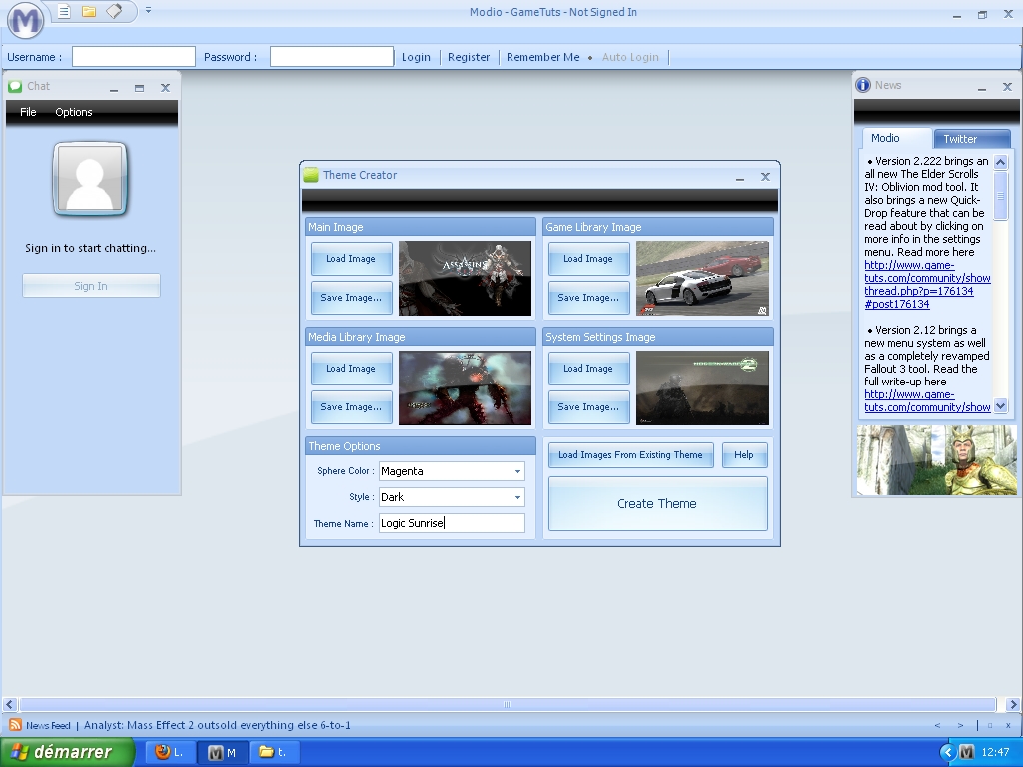Viewport: 1023px width, 767px height.
Task: Click the Register button
Action: [469, 57]
